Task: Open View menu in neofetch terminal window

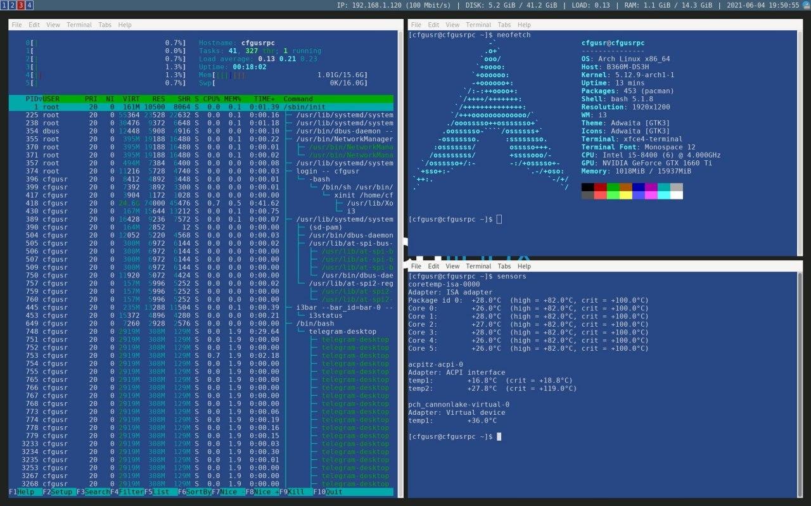Action: tap(453, 25)
